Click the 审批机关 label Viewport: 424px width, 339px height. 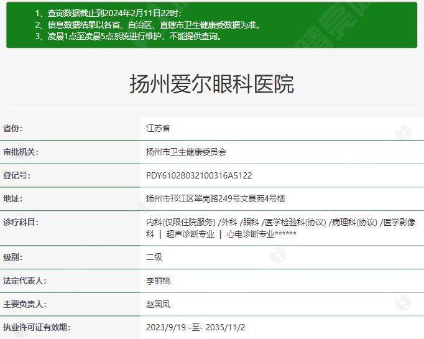click(21, 152)
